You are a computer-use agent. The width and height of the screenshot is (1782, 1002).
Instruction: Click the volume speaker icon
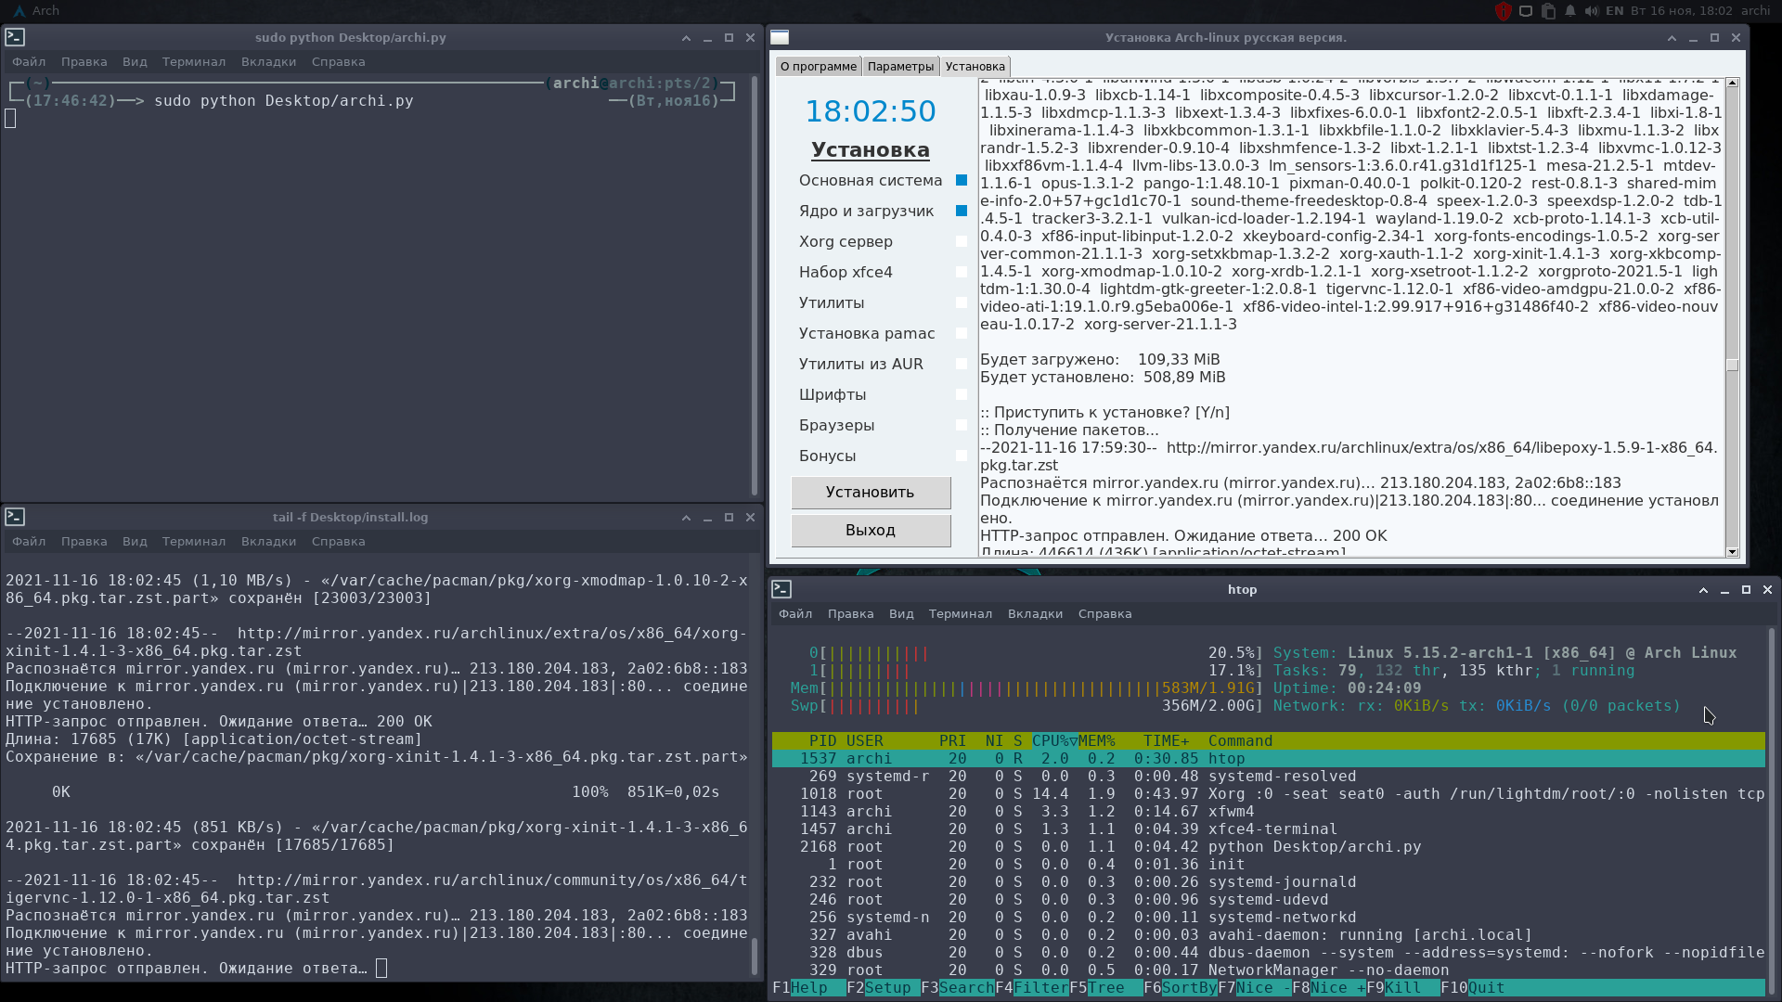coord(1592,11)
